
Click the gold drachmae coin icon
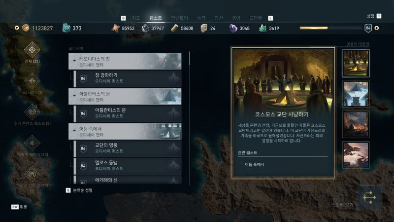tap(26, 28)
